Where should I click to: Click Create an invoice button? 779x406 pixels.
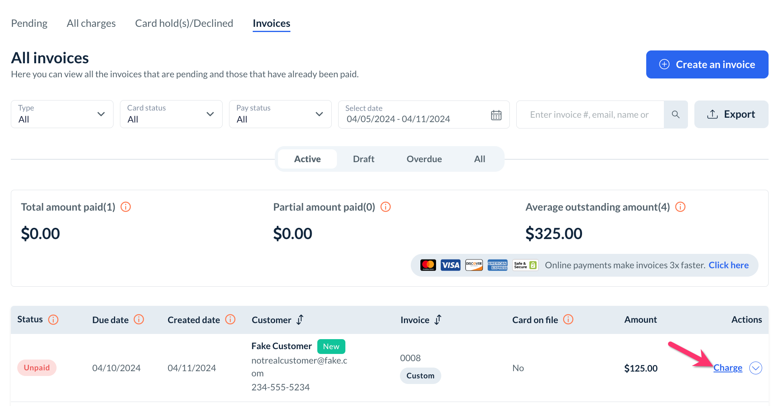coord(707,64)
